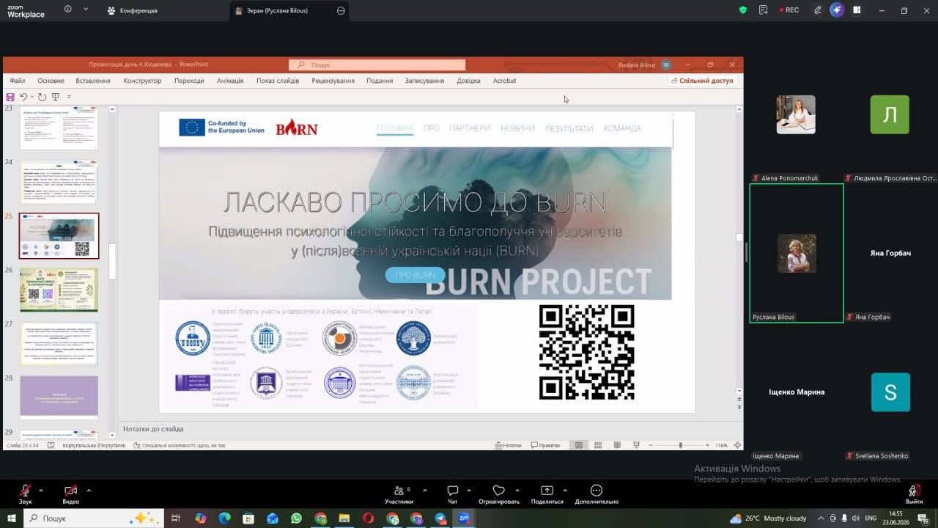Expand the arrow next to Участники

click(x=425, y=491)
